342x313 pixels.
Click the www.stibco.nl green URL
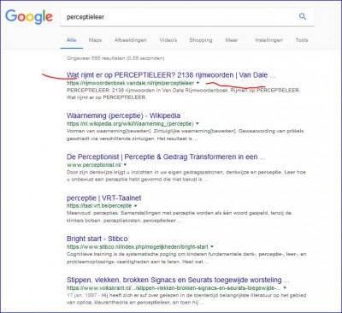138,247
